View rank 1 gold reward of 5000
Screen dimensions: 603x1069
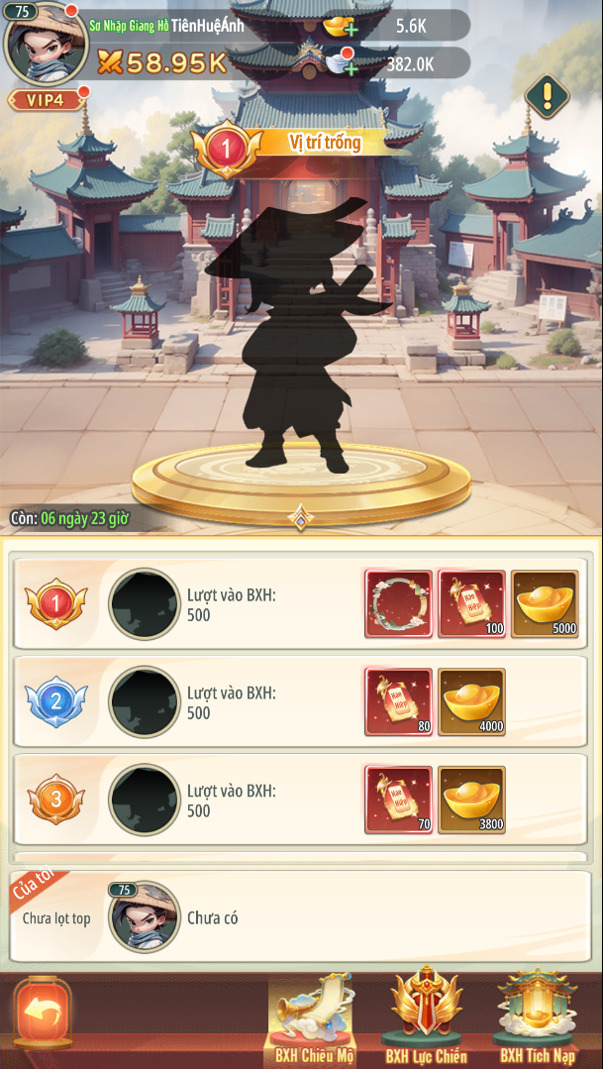click(546, 604)
